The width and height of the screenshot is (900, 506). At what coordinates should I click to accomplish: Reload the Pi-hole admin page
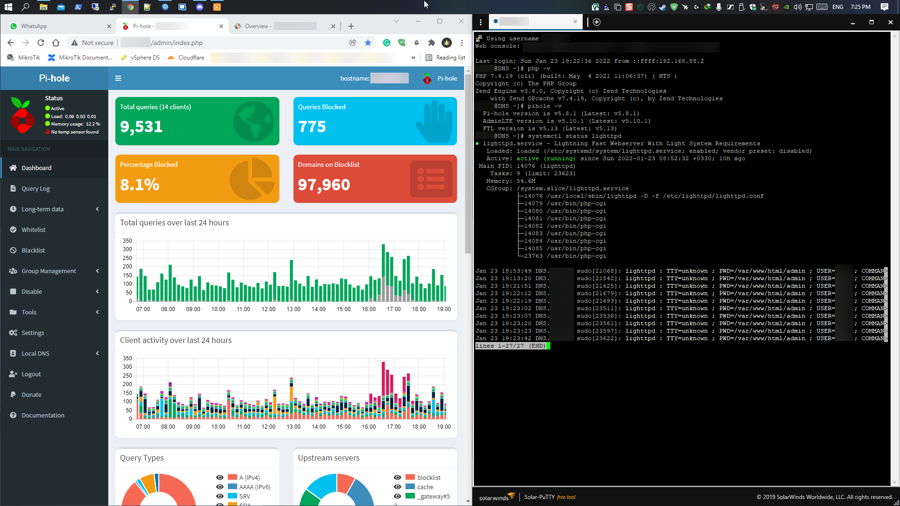coord(41,43)
